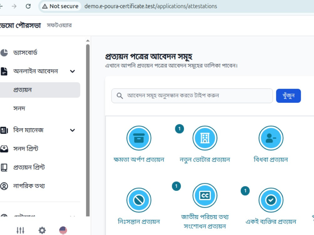The height and width of the screenshot is (235, 314).
Task: Click the US flag language icon
Action: [x=63, y=230]
